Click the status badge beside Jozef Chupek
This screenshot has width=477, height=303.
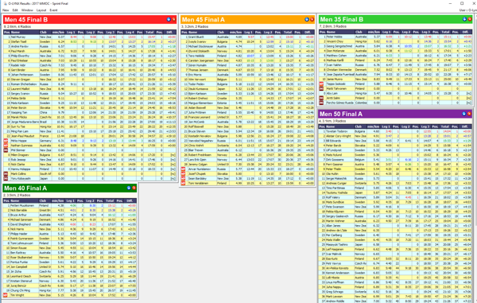[x=183, y=174]
